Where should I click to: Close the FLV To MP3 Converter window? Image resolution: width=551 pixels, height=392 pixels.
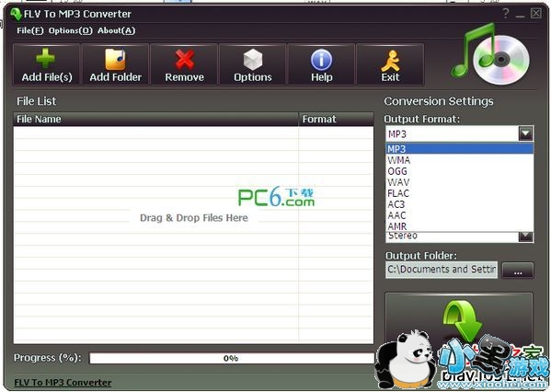pos(536,14)
